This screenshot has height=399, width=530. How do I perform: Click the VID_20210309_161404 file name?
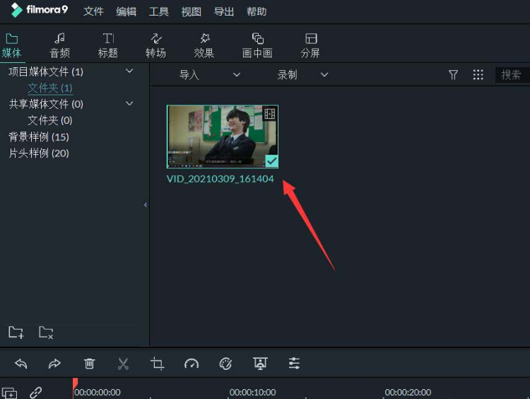coord(220,179)
